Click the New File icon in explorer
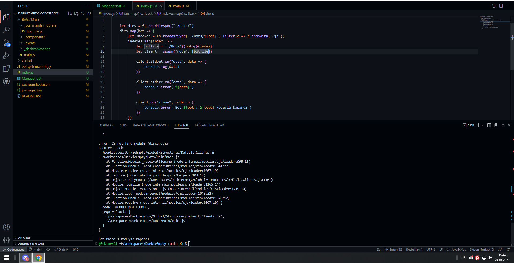 (x=70, y=13)
